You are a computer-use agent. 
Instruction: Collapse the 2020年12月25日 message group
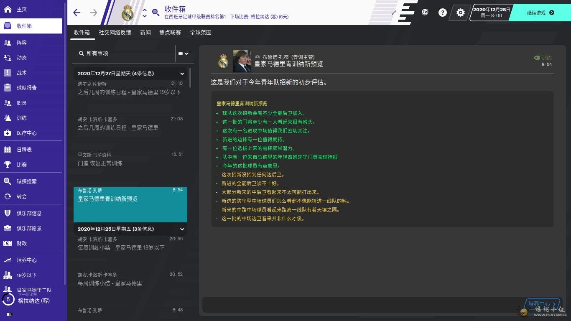182,229
